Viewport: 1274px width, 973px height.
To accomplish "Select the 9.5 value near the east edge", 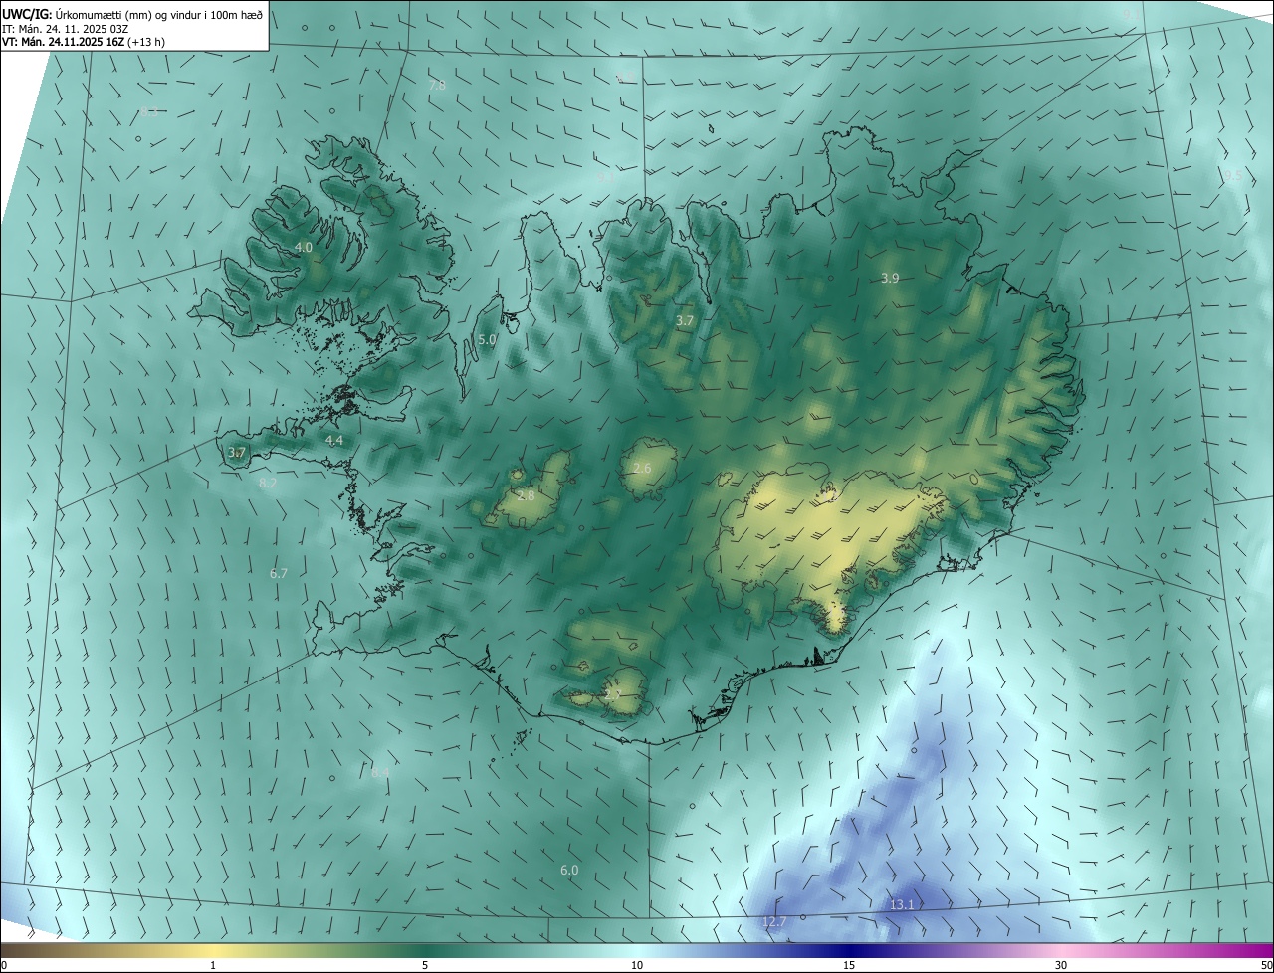I will pos(1233,175).
